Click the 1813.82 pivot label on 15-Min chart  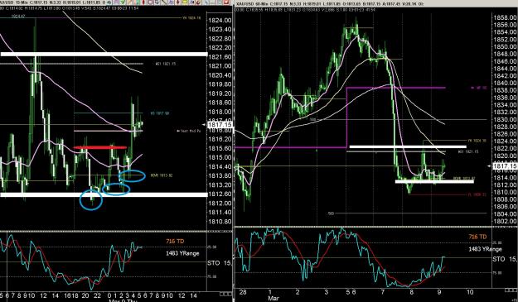click(x=162, y=175)
